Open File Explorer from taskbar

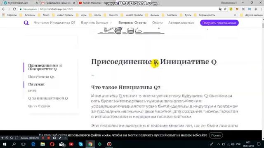click(42, 144)
